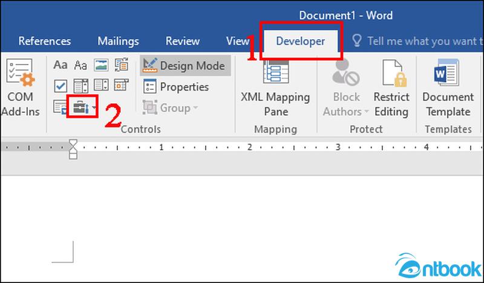Image resolution: width=484 pixels, height=283 pixels.
Task: Insert Repeating Section content control
Action: click(x=60, y=107)
